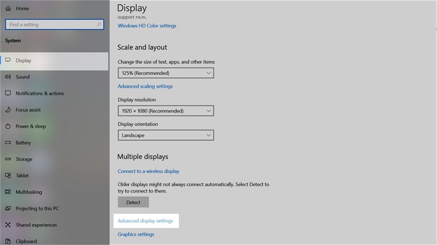437x245 pixels.
Task: Go to Projecting to this PC
Action: [x=37, y=209]
